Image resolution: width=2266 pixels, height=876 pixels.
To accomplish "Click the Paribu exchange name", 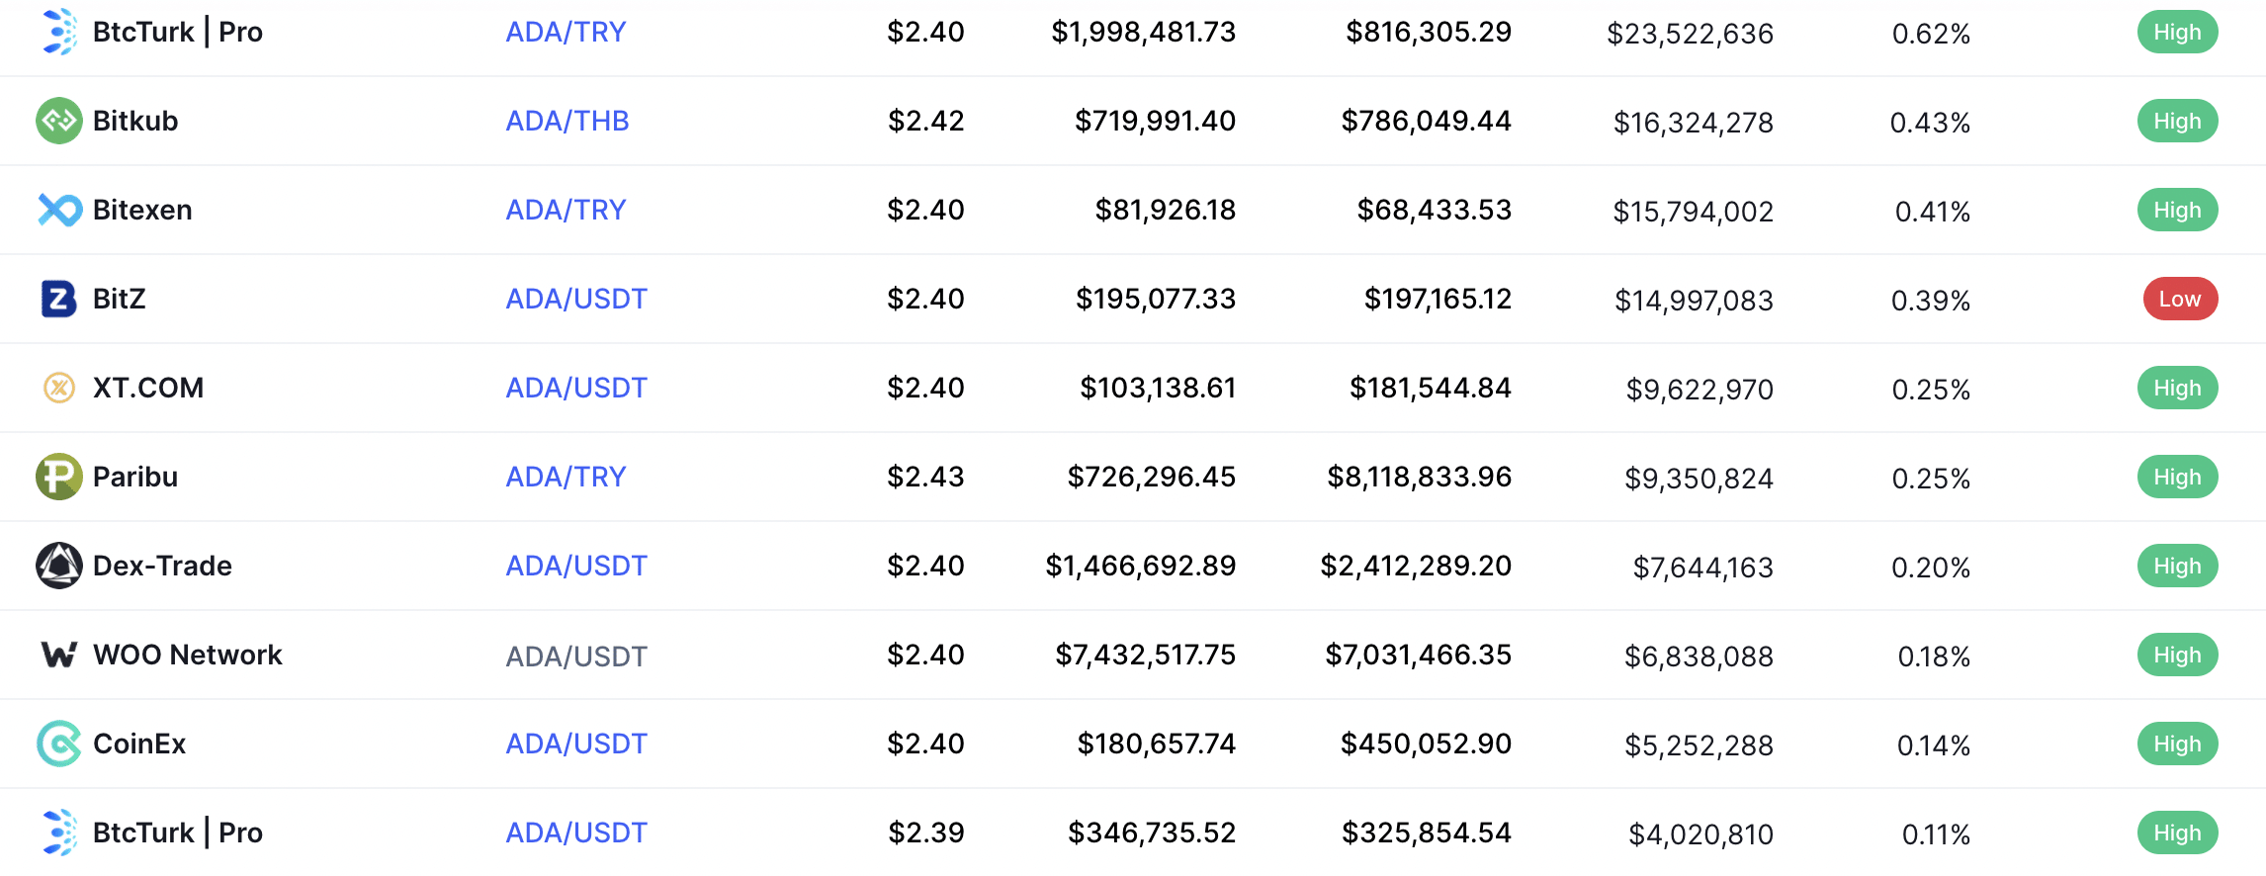I will (135, 477).
